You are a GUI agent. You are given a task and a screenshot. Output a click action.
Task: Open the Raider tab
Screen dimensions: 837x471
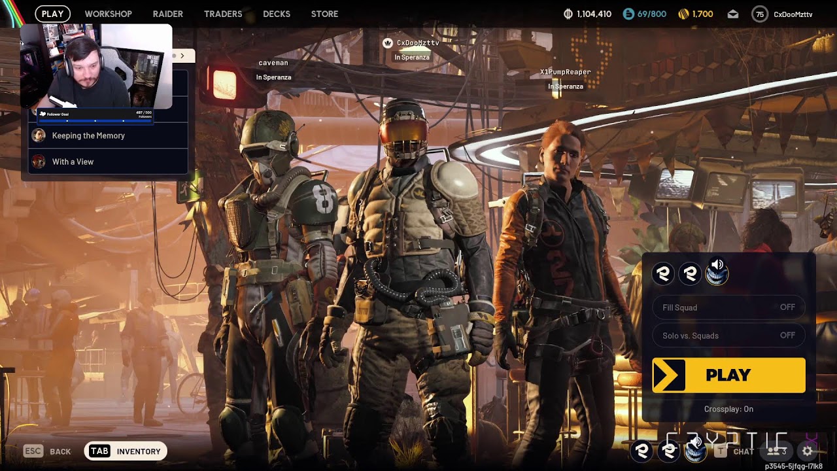[168, 14]
